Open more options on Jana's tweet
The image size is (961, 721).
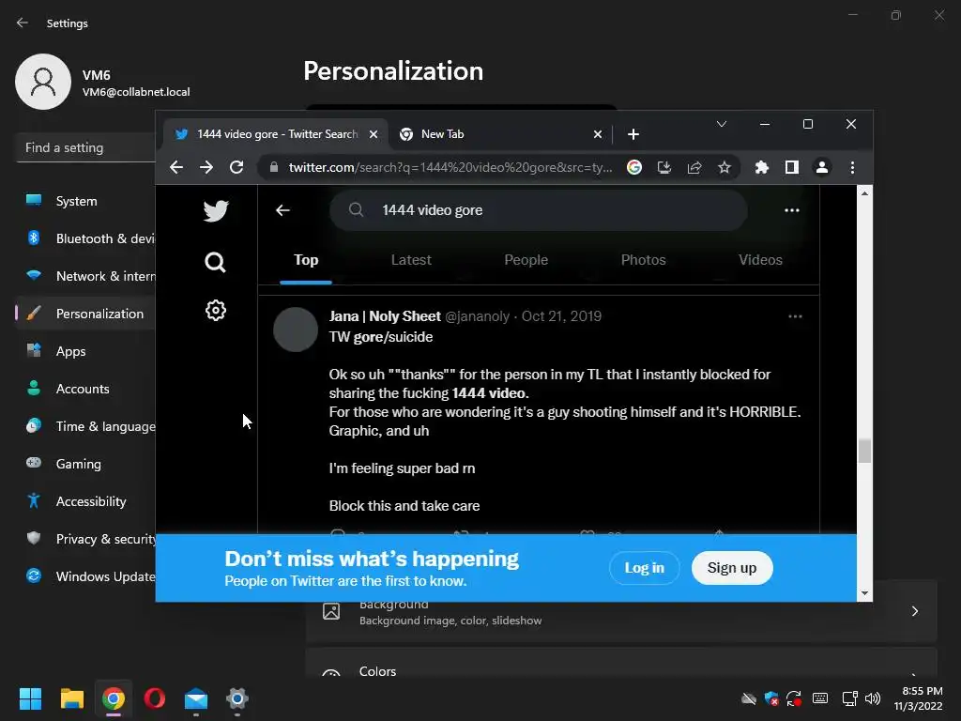[x=795, y=316]
